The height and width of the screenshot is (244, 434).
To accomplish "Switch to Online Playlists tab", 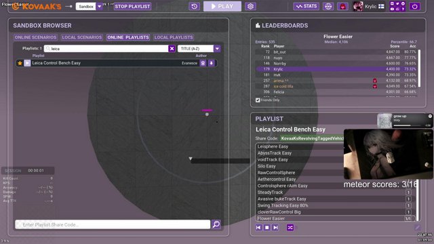I will (x=128, y=37).
